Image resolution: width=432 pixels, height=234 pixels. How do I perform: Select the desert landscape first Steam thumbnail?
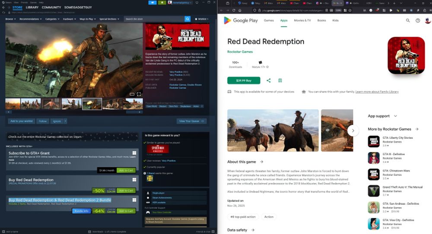point(13,104)
